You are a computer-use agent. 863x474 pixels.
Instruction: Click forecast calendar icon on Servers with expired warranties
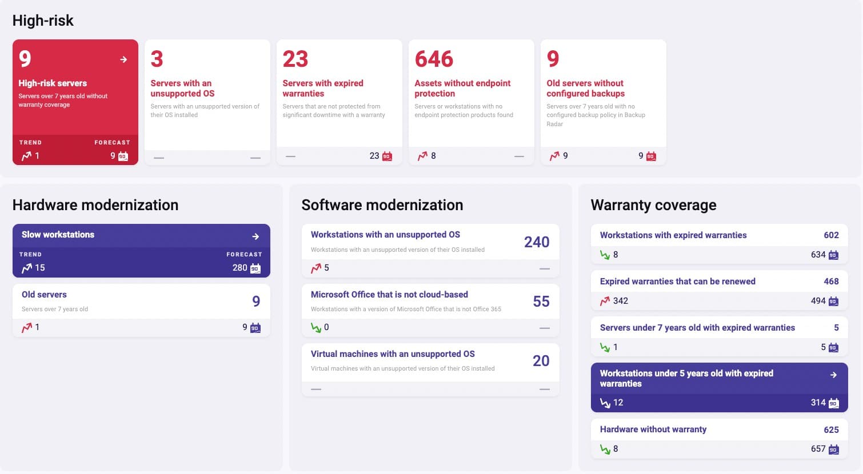pyautogui.click(x=387, y=156)
